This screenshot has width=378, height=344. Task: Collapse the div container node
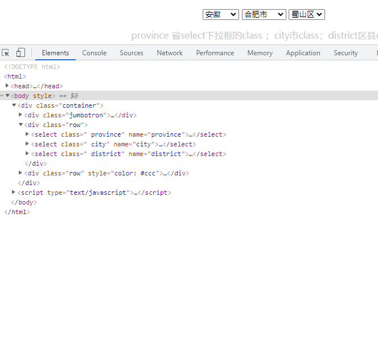14,105
